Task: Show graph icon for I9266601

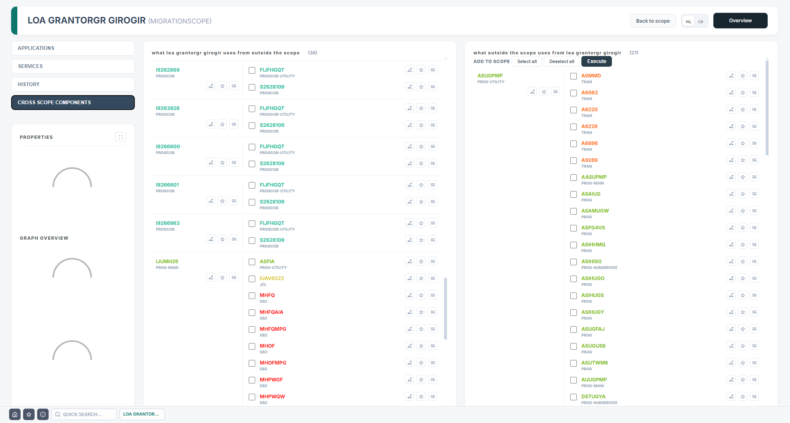Action: click(211, 201)
